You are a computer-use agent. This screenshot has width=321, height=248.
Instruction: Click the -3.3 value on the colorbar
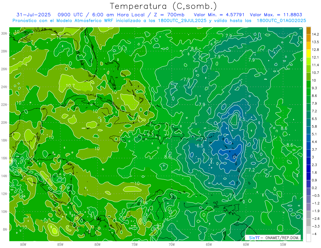[316, 226]
